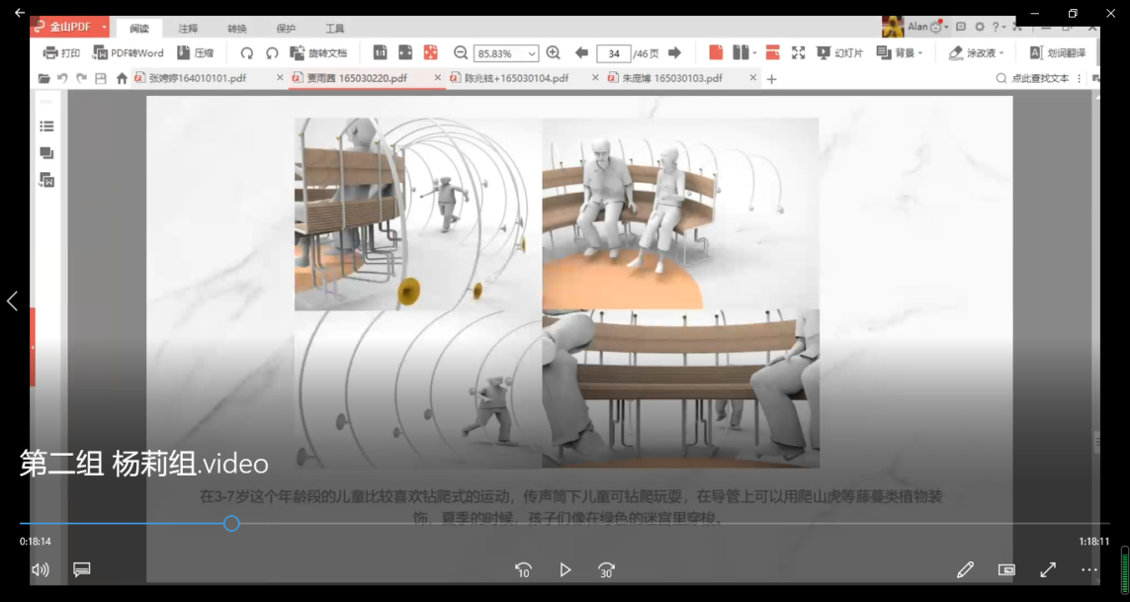Click the outline list icon in sidebar

point(46,127)
